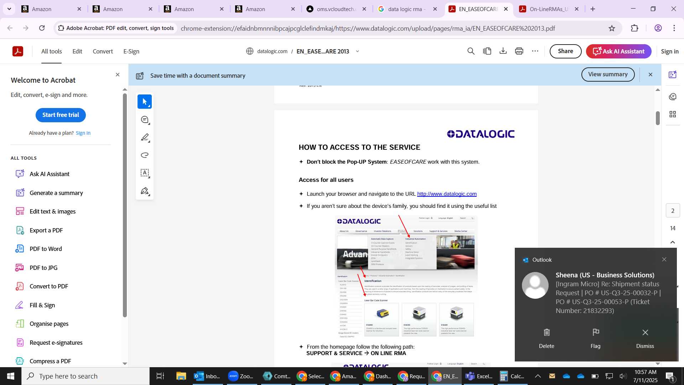Open Chrome extensions puzzle icon
Screen dimensions: 684x385
(x=634, y=28)
